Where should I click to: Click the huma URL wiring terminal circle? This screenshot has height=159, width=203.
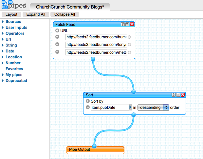(x=129, y=37)
